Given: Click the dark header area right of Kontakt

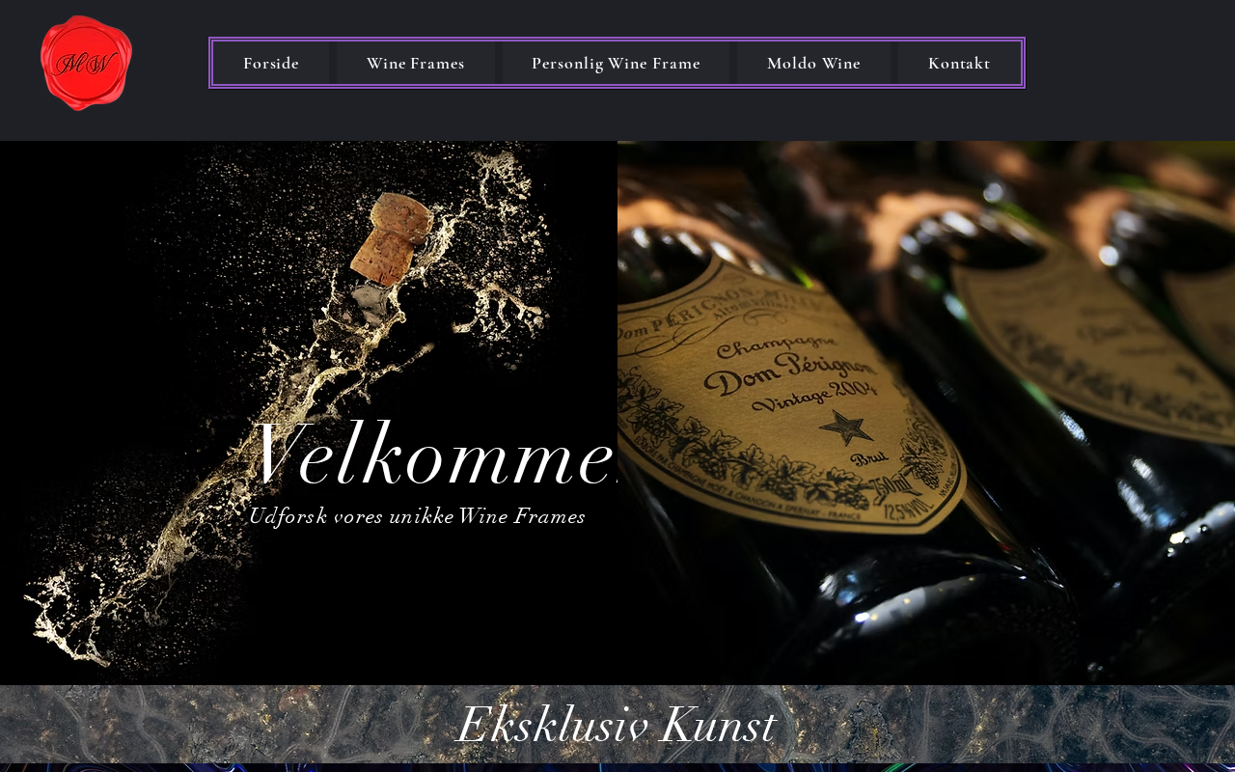Looking at the screenshot, I should pyautogui.click(x=1129, y=63).
